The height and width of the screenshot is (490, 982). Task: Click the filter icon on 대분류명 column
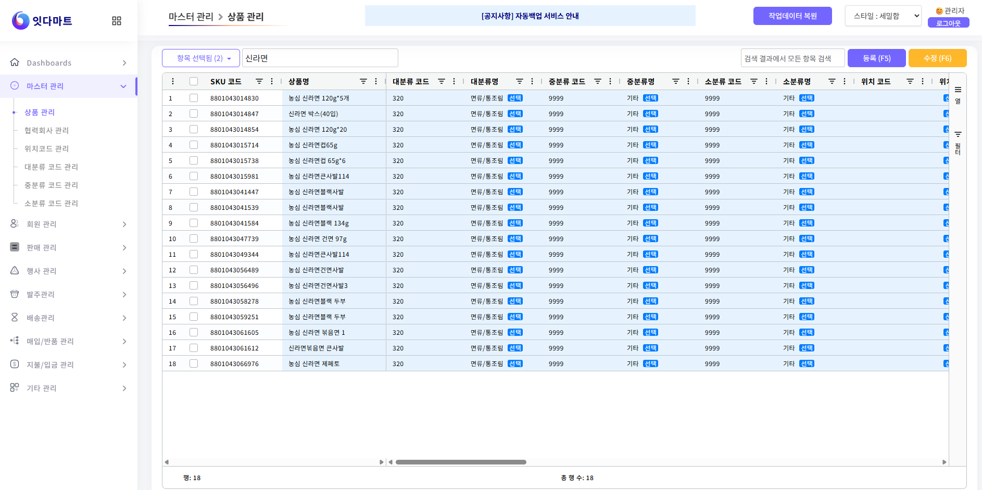[x=519, y=81]
